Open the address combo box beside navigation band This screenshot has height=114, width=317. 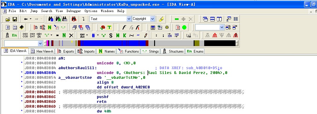tap(40, 43)
